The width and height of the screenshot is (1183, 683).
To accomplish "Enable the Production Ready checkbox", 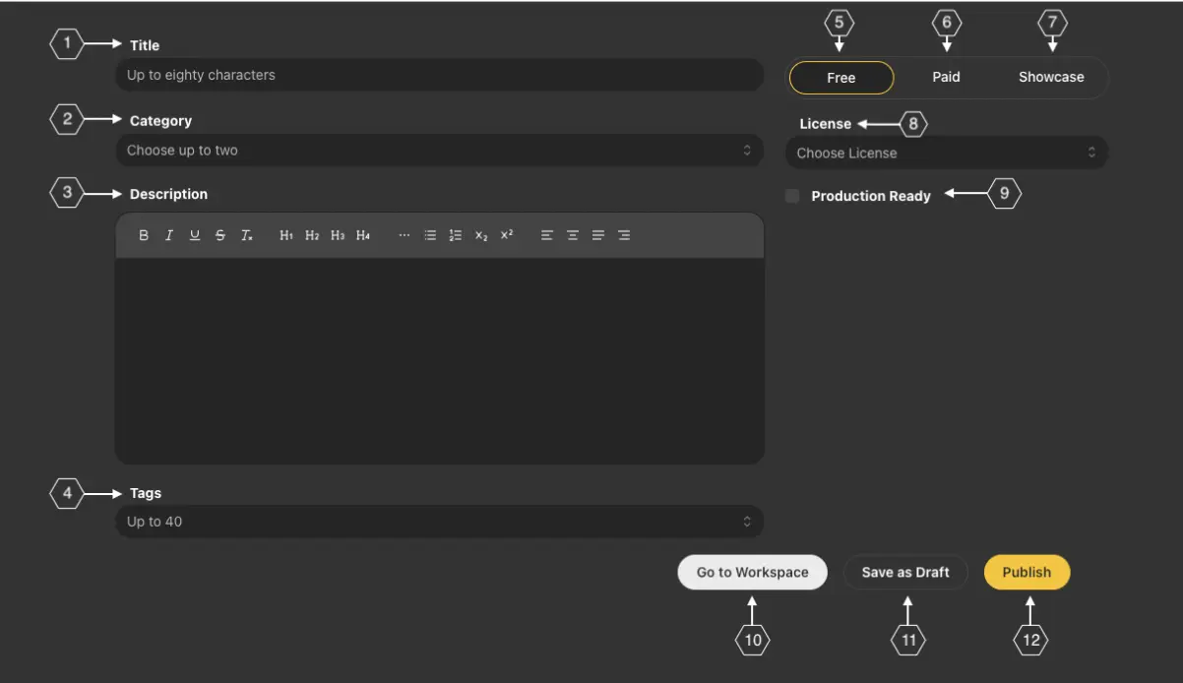I will [792, 196].
